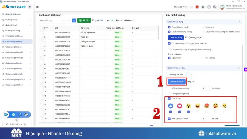This screenshot has width=247, height=139.
Task: Open 'Chức năng đăng Story' in sidebar
Action: point(16,80)
